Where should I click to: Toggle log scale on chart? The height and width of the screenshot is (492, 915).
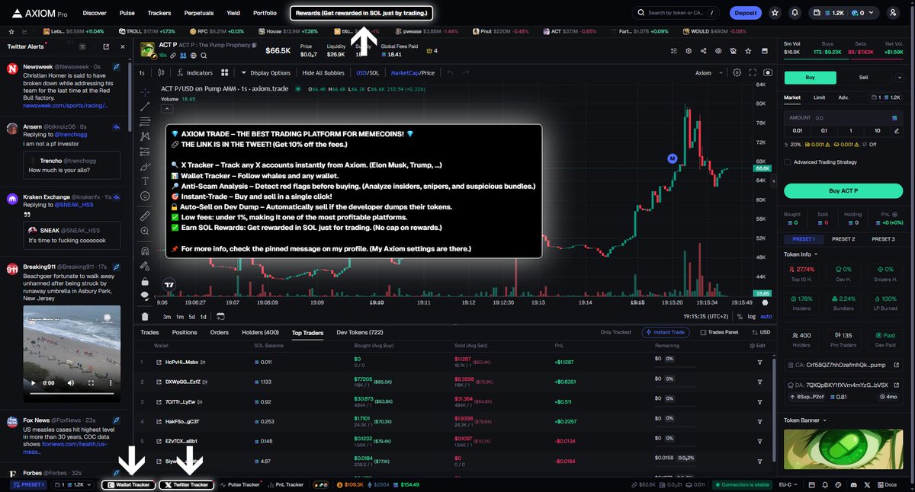752,316
